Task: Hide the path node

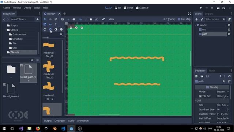Action: (229, 34)
